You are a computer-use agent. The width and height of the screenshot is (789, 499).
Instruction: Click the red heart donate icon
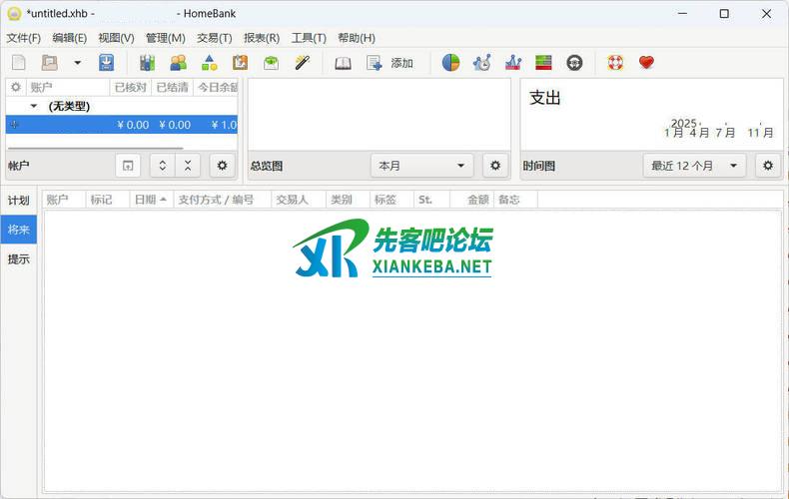click(x=646, y=63)
